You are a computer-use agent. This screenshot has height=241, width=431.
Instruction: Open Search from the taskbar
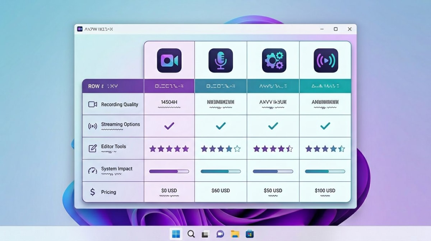pyautogui.click(x=191, y=234)
